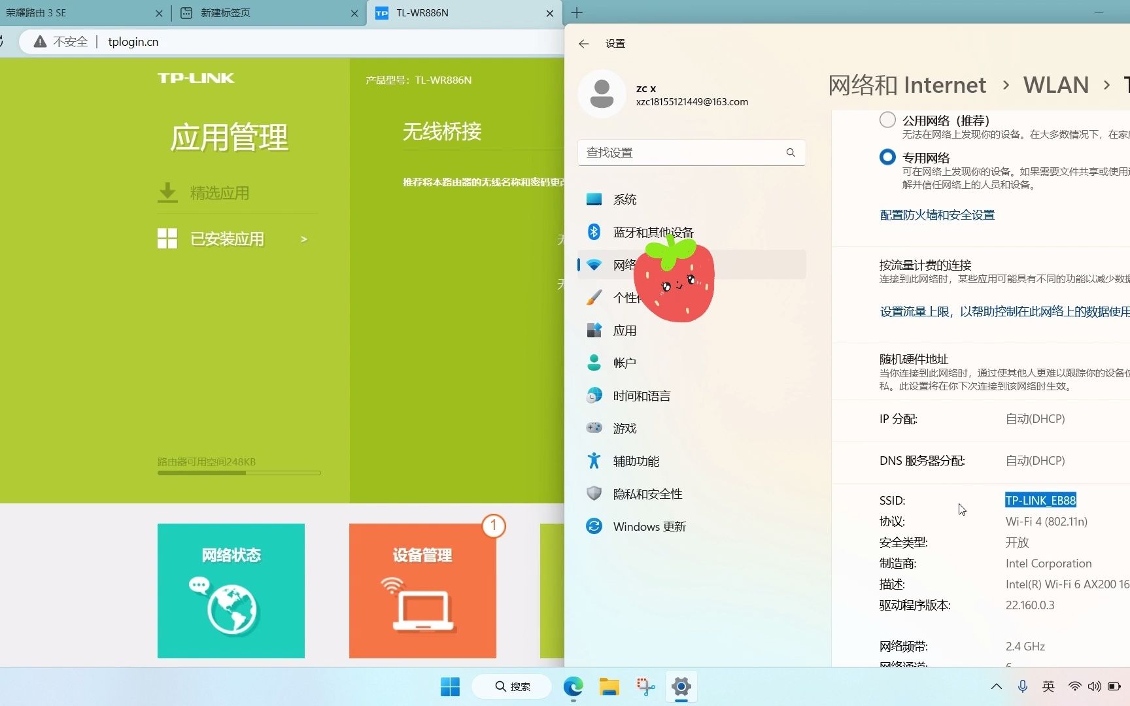Click 网络和 Internet breadcrumb
Viewport: 1130px width, 706px height.
907,85
